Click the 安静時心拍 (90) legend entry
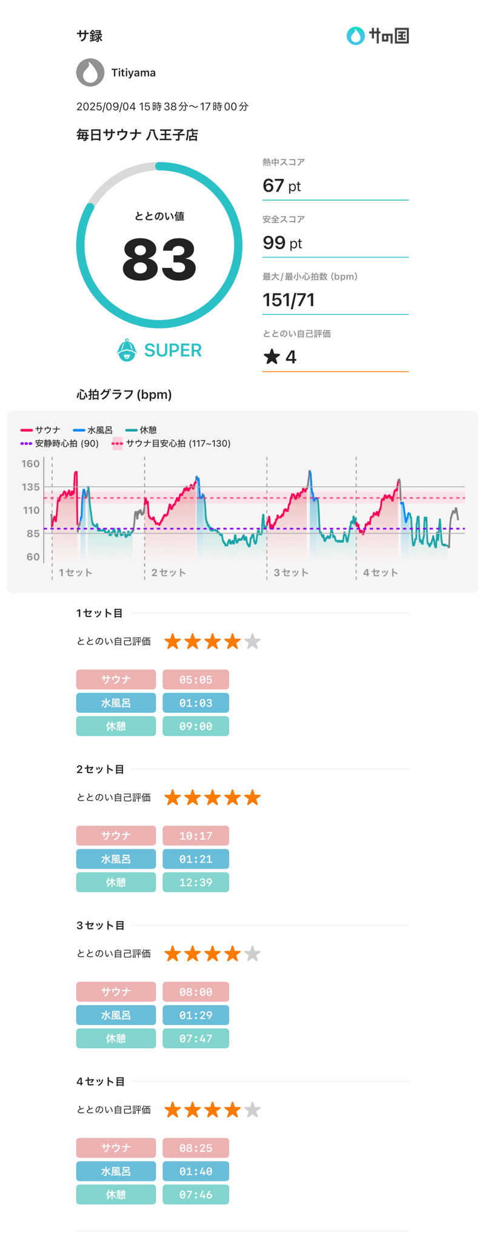 coord(60,444)
